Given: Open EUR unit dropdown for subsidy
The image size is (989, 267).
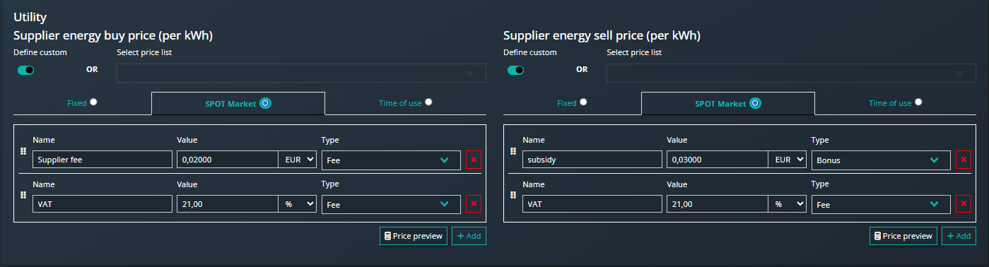Looking at the screenshot, I should (x=787, y=160).
